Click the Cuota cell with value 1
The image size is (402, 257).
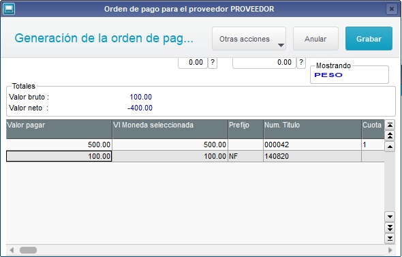point(373,145)
